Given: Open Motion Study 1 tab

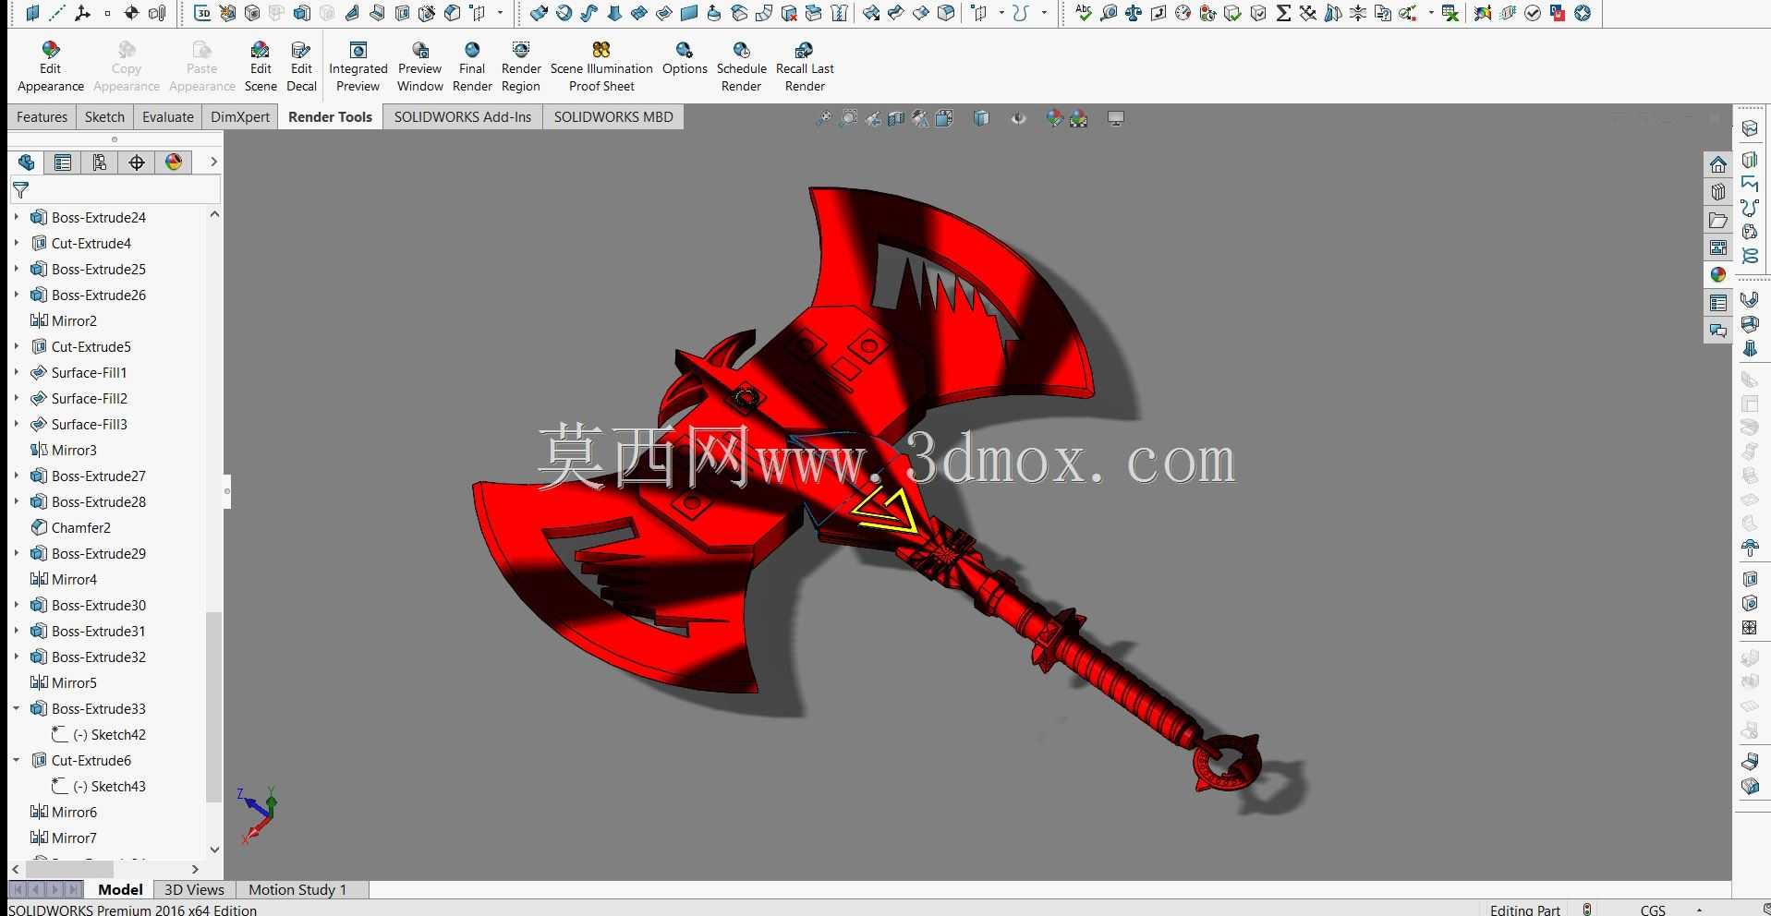Looking at the screenshot, I should point(297,889).
